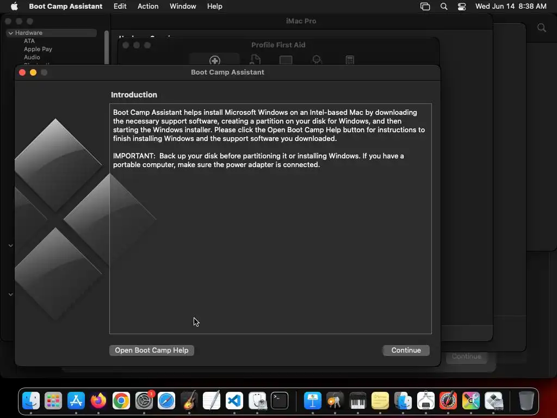
Task: Click Open Boot Camp Help button
Action: pyautogui.click(x=152, y=350)
